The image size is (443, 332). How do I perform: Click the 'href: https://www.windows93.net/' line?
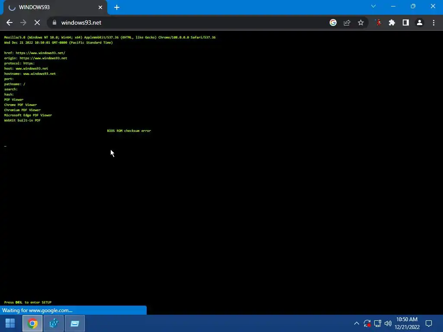coord(35,53)
